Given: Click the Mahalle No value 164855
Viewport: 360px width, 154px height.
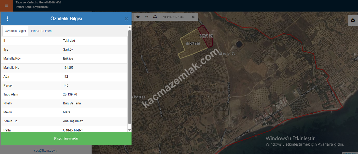Looking at the screenshot, I should point(68,68).
